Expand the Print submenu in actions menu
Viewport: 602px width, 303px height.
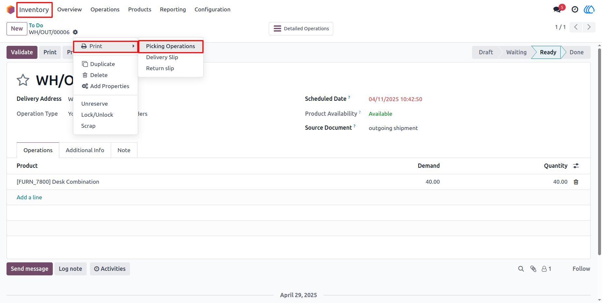point(106,46)
